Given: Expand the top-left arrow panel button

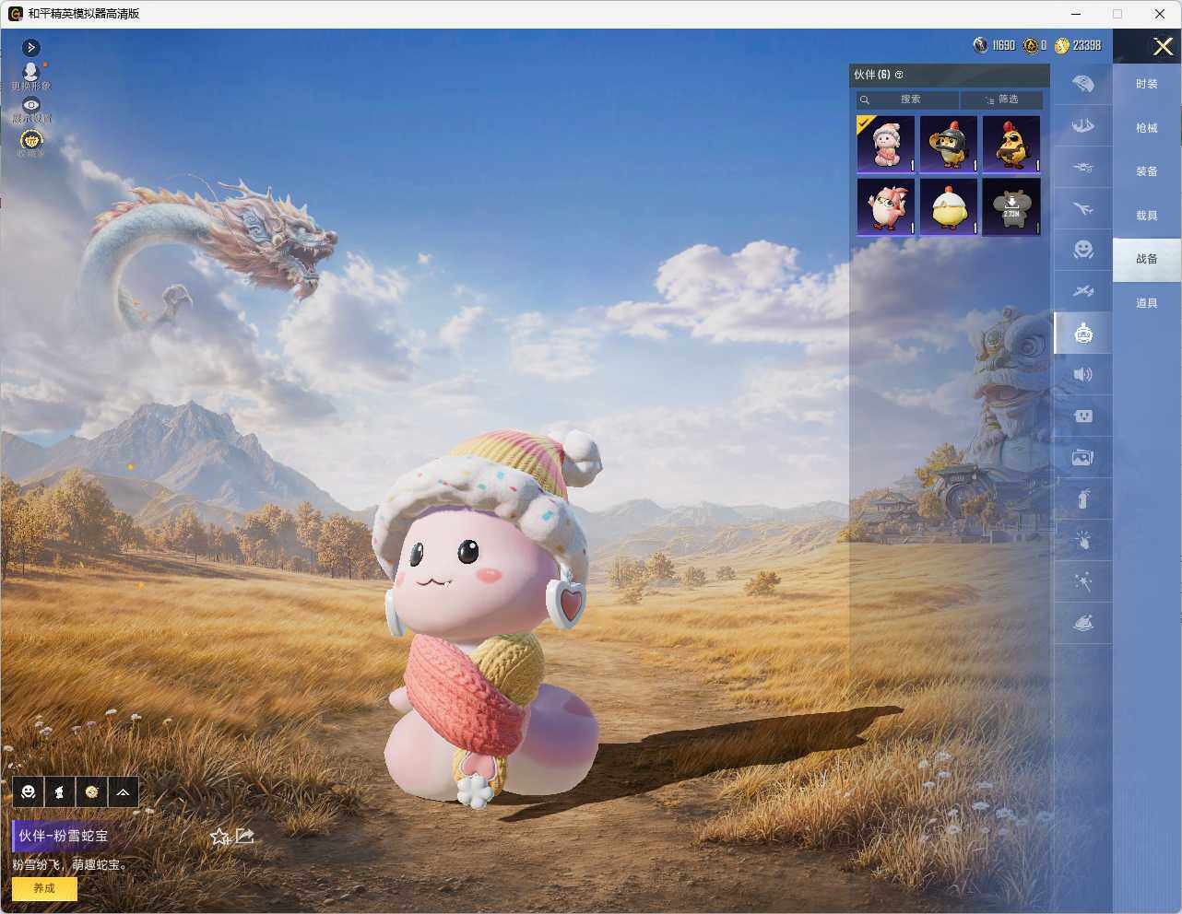Looking at the screenshot, I should tap(31, 47).
